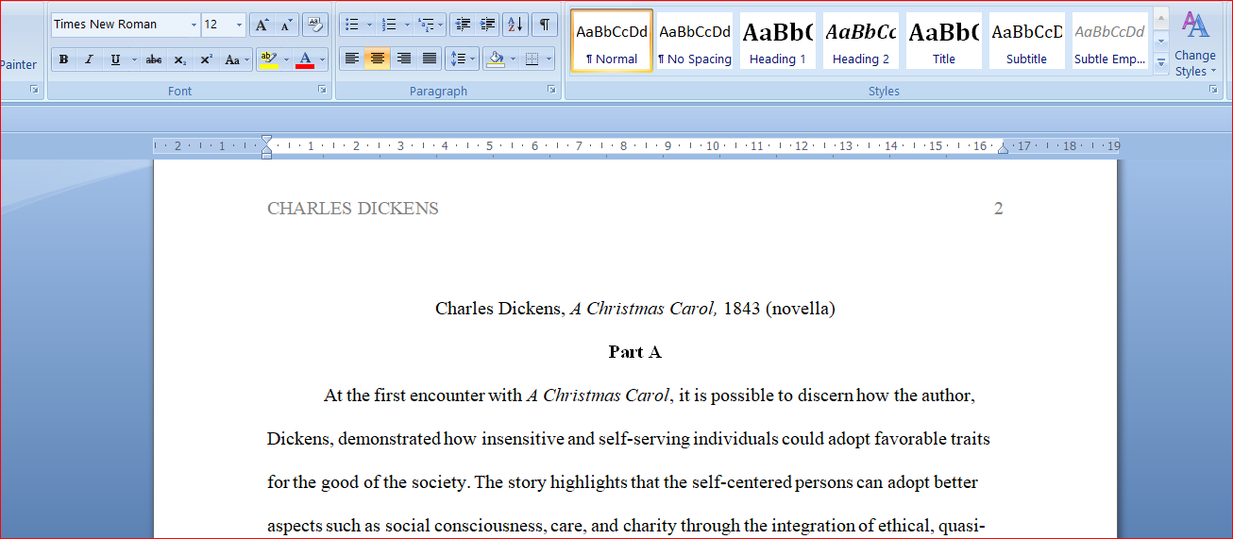
Task: Click the Increase Indent icon
Action: pyautogui.click(x=487, y=25)
